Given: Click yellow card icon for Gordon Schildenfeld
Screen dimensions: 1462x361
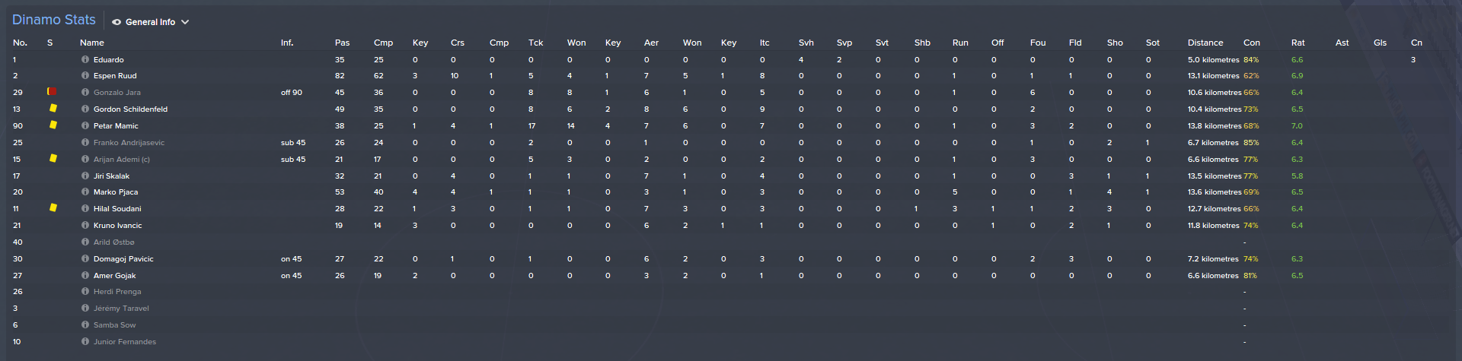Looking at the screenshot, I should (x=53, y=109).
